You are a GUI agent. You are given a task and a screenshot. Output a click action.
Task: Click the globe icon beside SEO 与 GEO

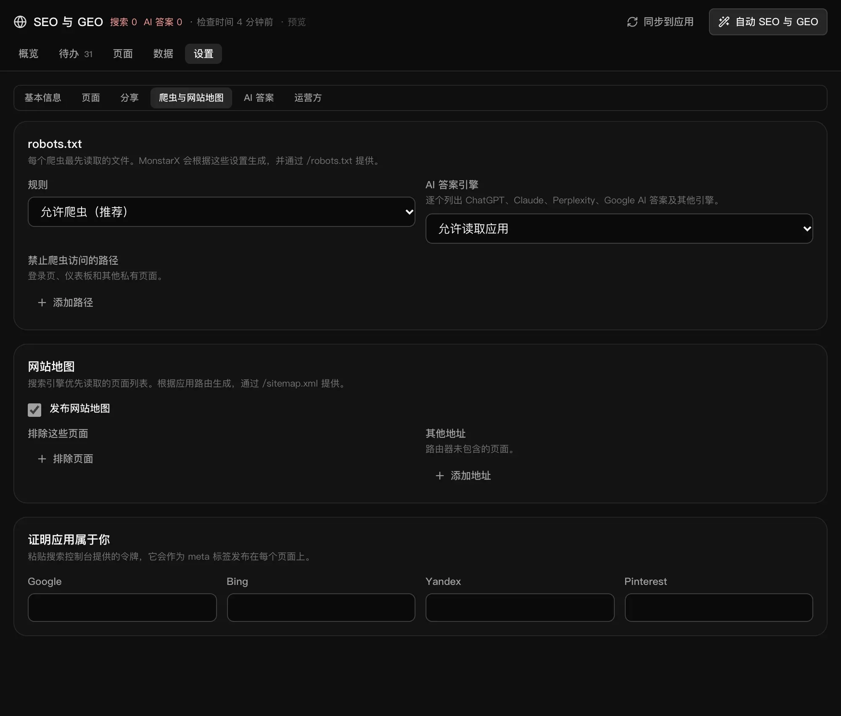tap(20, 22)
